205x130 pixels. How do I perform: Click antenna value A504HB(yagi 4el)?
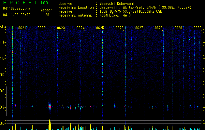(x=115, y=15)
